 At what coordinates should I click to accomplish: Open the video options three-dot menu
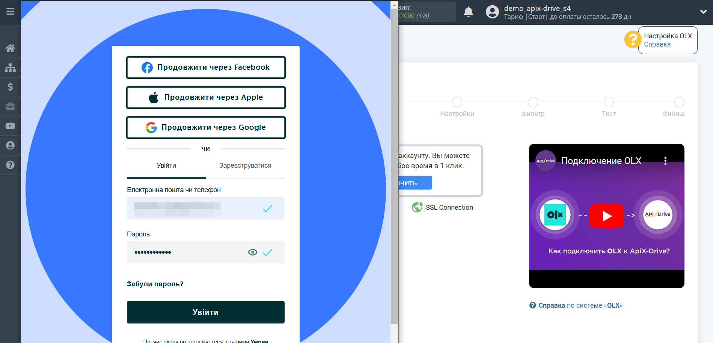coord(665,161)
